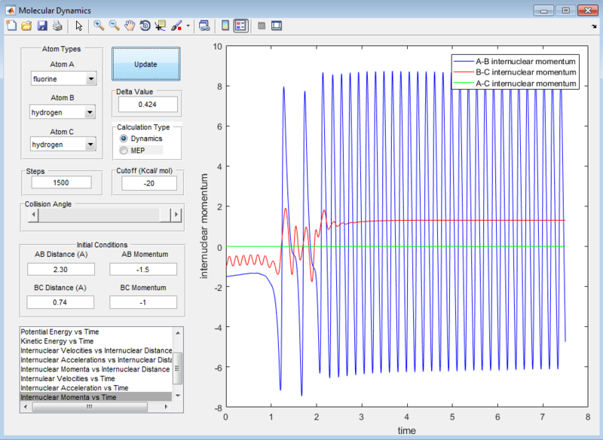Activate the Pan hand tool
The image size is (603, 440).
tap(130, 26)
